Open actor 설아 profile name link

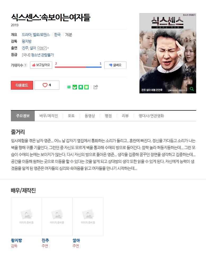click(76, 240)
